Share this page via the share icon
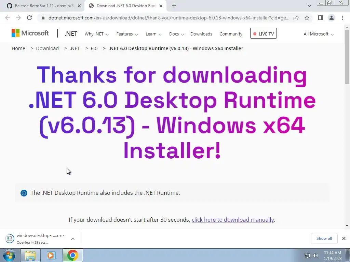This screenshot has height=262, width=350. click(x=296, y=18)
